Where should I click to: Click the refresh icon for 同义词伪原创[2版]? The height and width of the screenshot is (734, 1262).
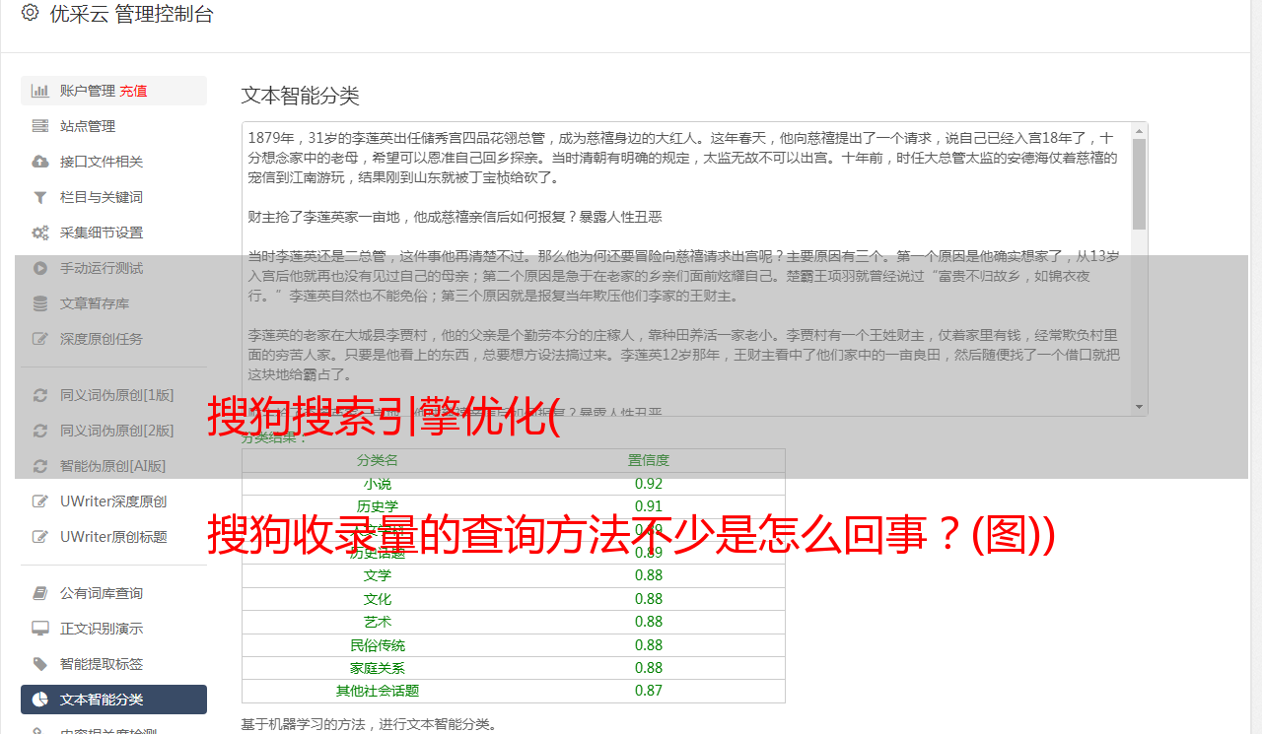[39, 431]
